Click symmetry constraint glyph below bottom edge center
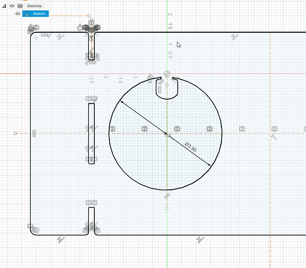The image size is (306, 268). [x=200, y=240]
